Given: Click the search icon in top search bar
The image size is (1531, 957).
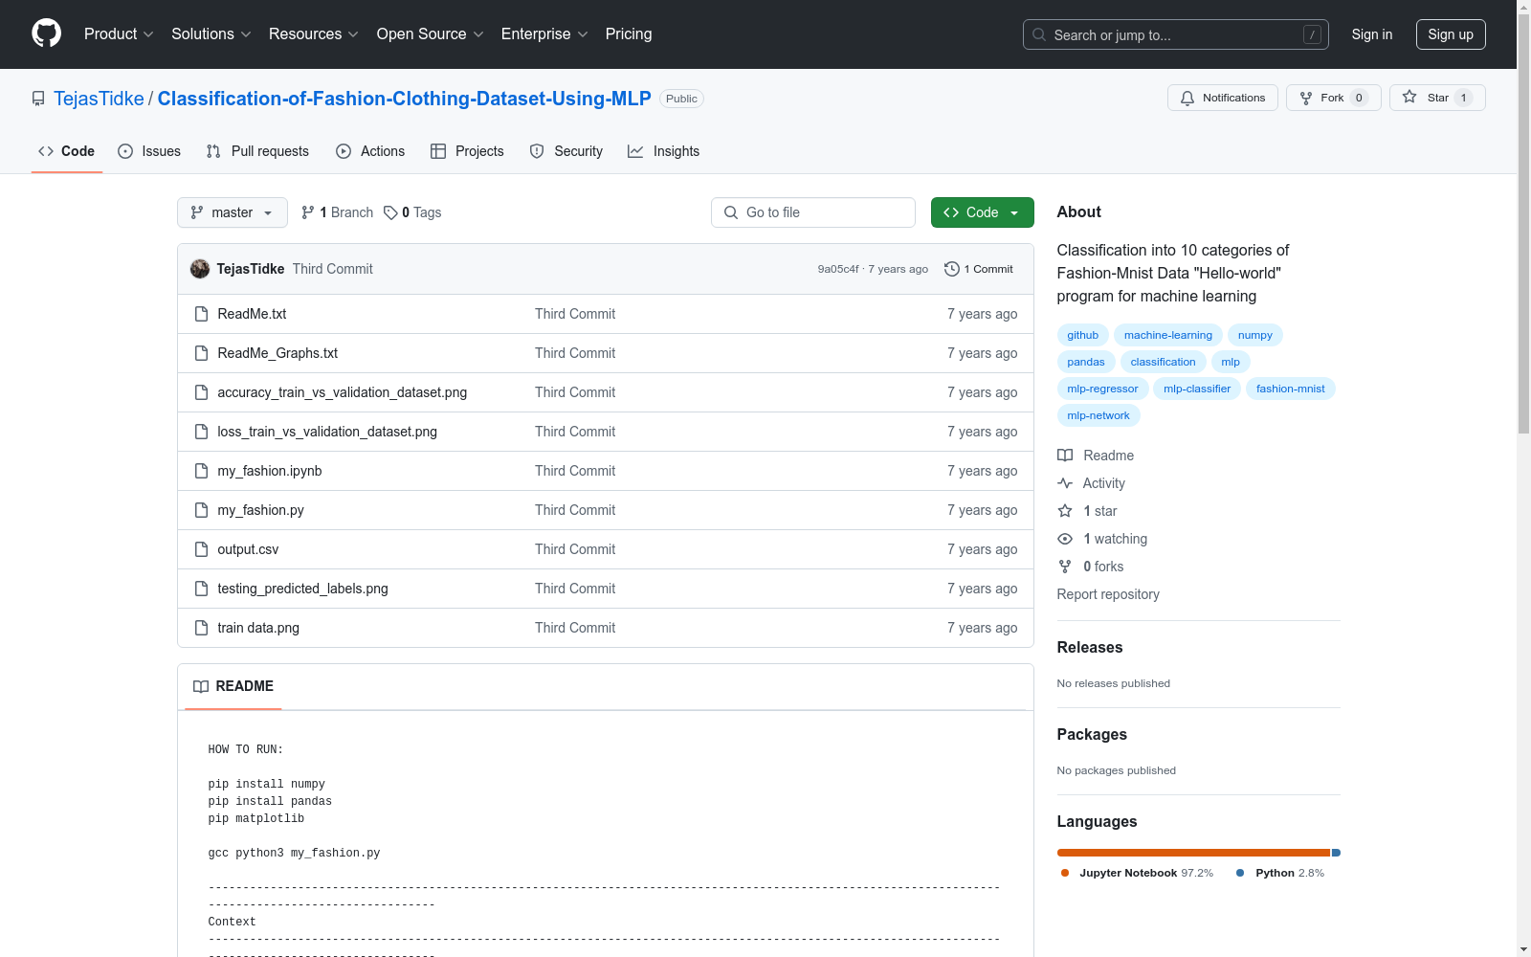Looking at the screenshot, I should pyautogui.click(x=1039, y=34).
